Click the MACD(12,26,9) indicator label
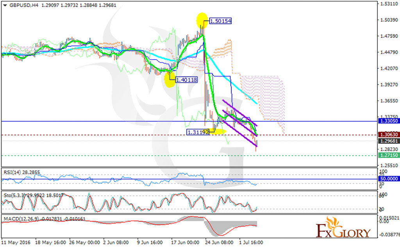This screenshot has height=248, width=400. coord(45,219)
